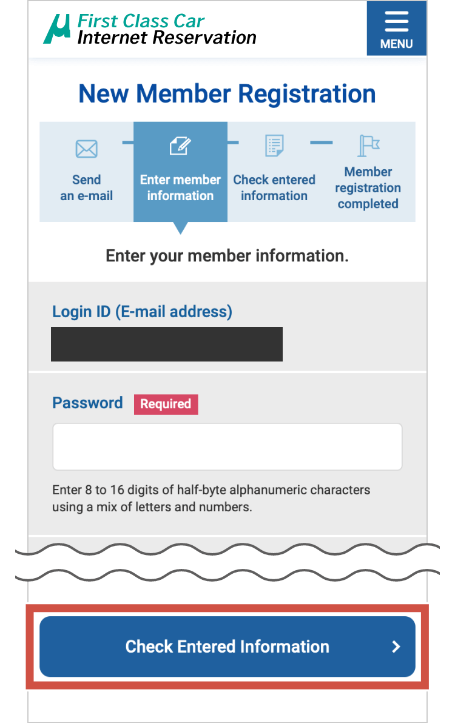Click the "MENU" text label

[396, 44]
